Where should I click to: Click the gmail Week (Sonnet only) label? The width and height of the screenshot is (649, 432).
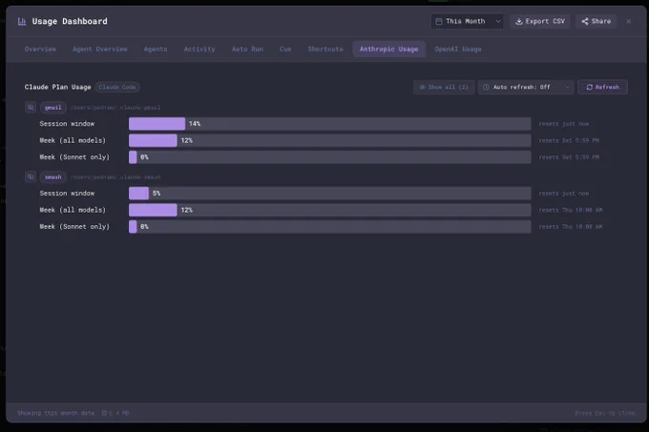[74, 156]
